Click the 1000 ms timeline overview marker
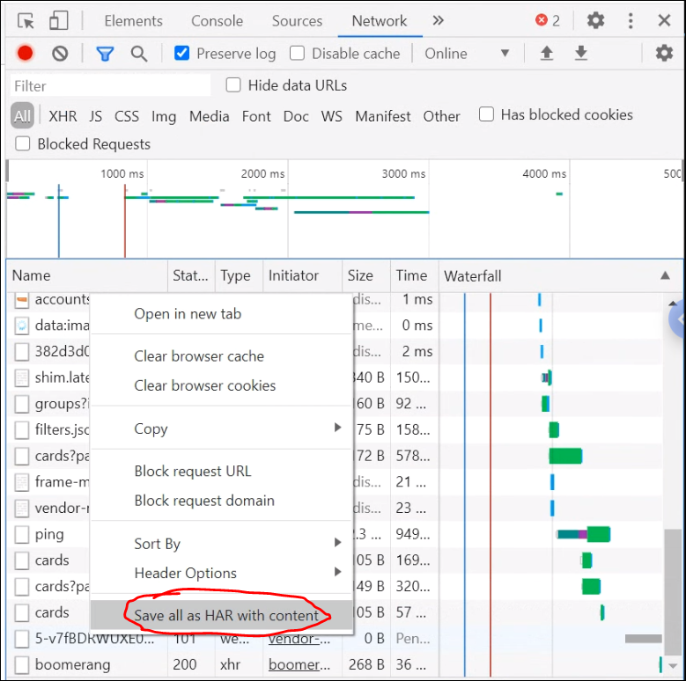This screenshot has height=681, width=686. [122, 173]
